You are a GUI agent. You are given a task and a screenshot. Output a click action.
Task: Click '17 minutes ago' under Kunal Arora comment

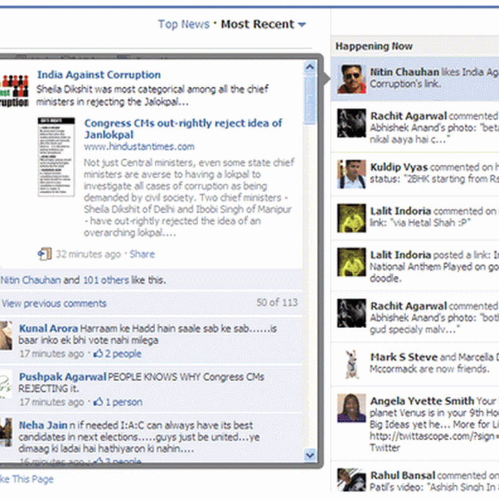pyautogui.click(x=52, y=354)
